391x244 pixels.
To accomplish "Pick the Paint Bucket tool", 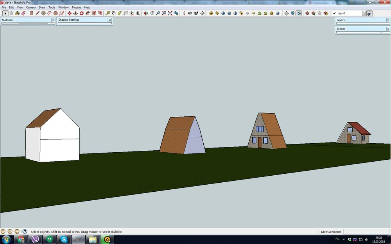I will 17,13.
